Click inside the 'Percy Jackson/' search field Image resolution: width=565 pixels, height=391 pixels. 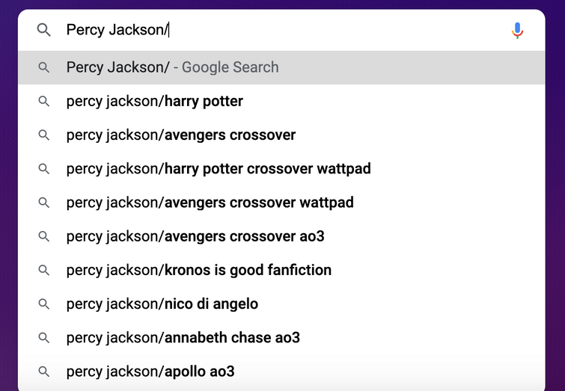coord(281,30)
